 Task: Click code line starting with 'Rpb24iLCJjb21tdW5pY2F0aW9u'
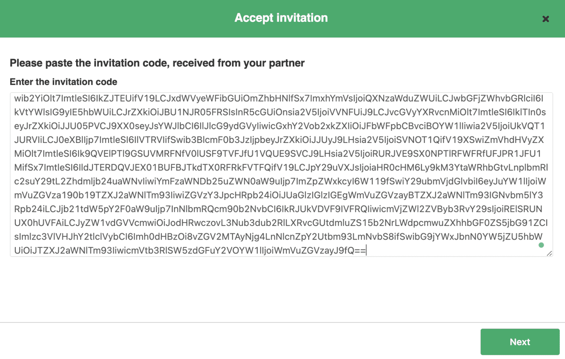[x=278, y=209]
